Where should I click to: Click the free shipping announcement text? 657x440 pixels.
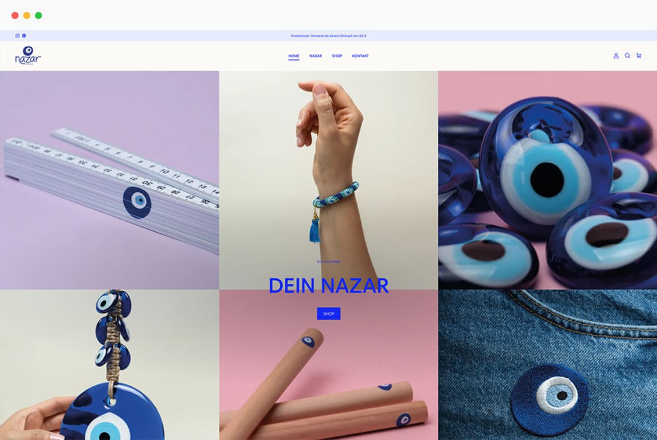[x=328, y=36]
